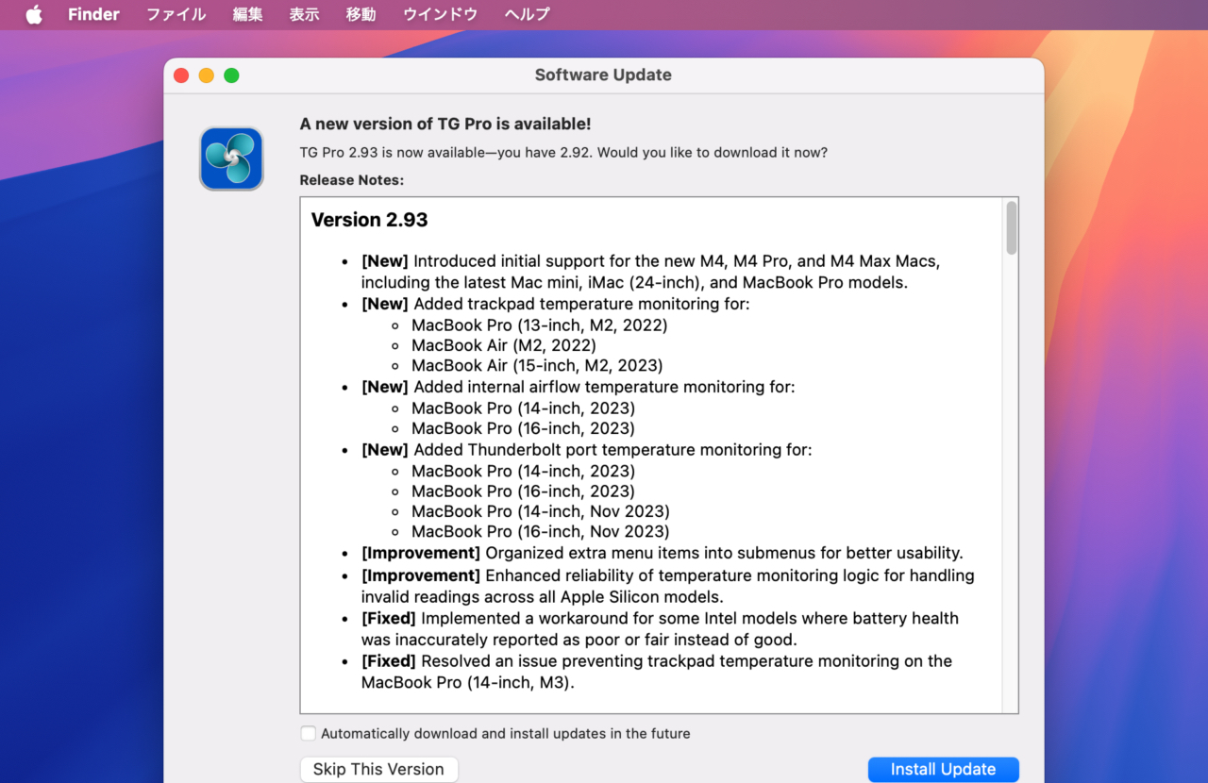The image size is (1208, 783).
Task: Click the 'TG Pro 2.93 is now available' message
Action: pyautogui.click(x=563, y=152)
